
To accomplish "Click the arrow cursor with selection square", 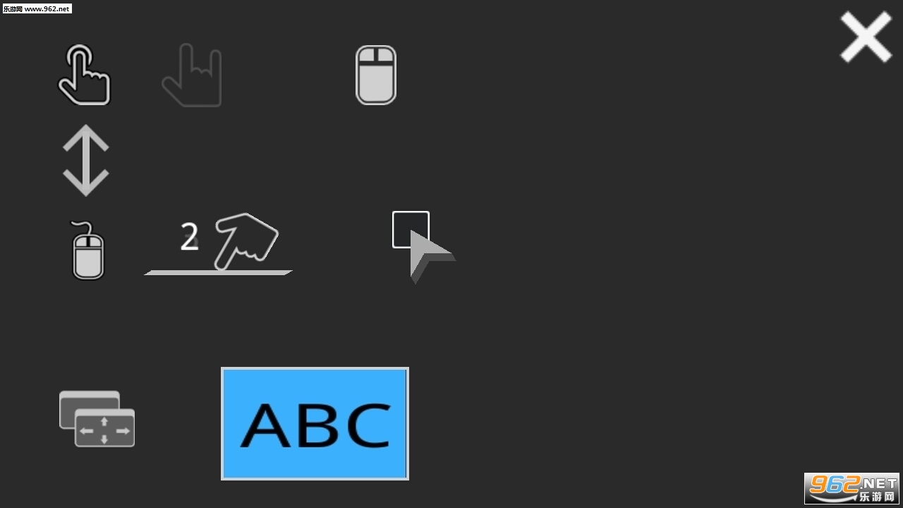I will coord(423,247).
